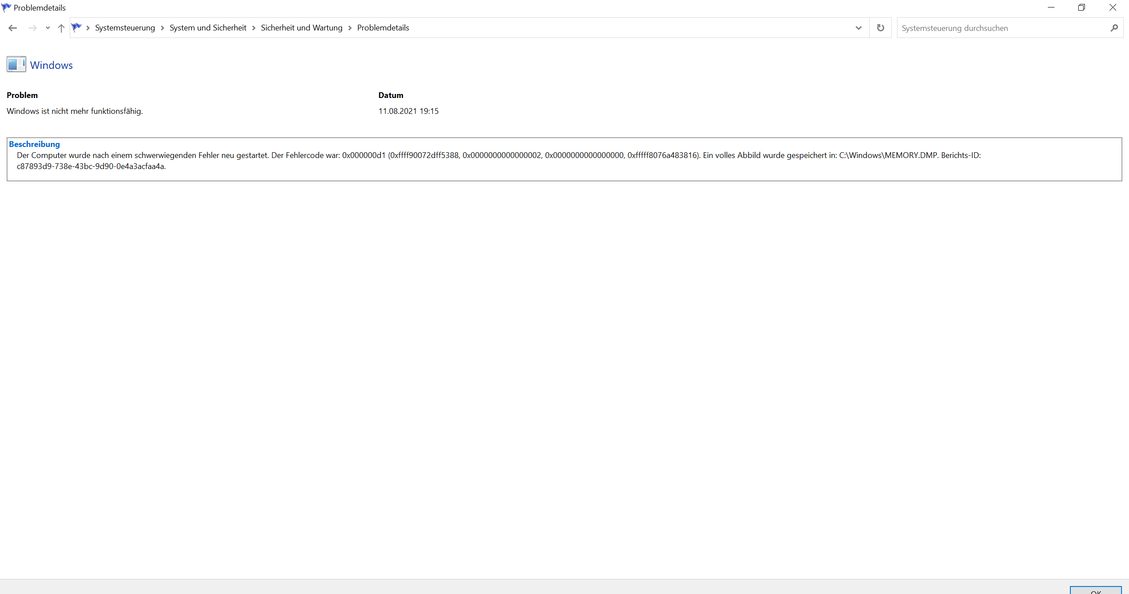Select the problem text Windows ist nicht mehr funktionsfähig
The width and height of the screenshot is (1129, 594).
click(75, 111)
